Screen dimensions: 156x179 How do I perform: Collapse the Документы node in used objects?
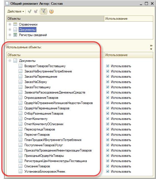[10, 60]
